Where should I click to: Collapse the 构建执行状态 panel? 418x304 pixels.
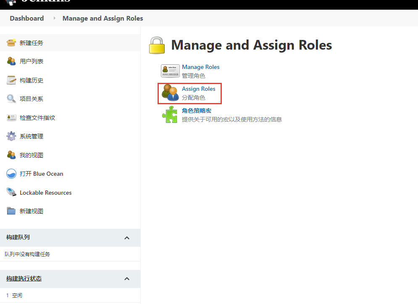[x=127, y=279]
